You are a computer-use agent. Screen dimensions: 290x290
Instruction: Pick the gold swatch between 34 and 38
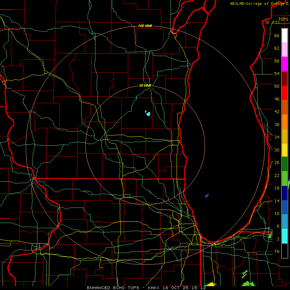(x=285, y=136)
